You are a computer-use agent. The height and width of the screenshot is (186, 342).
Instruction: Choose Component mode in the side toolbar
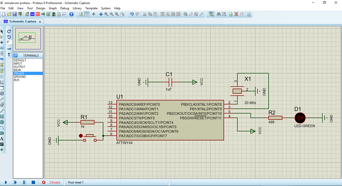point(2,37)
